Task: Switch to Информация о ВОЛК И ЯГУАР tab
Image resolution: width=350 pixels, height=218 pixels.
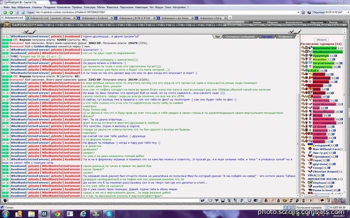Action: click(x=135, y=18)
